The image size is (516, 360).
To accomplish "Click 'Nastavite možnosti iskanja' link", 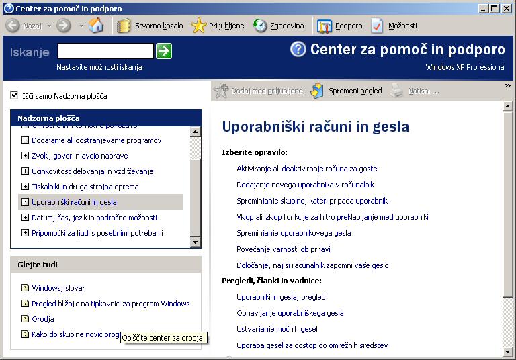I will (99, 67).
